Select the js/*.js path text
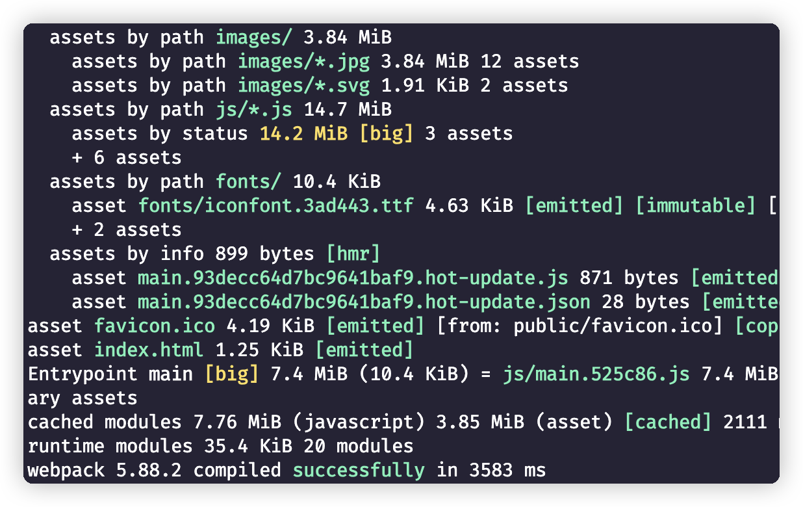803x507 pixels. (x=254, y=110)
